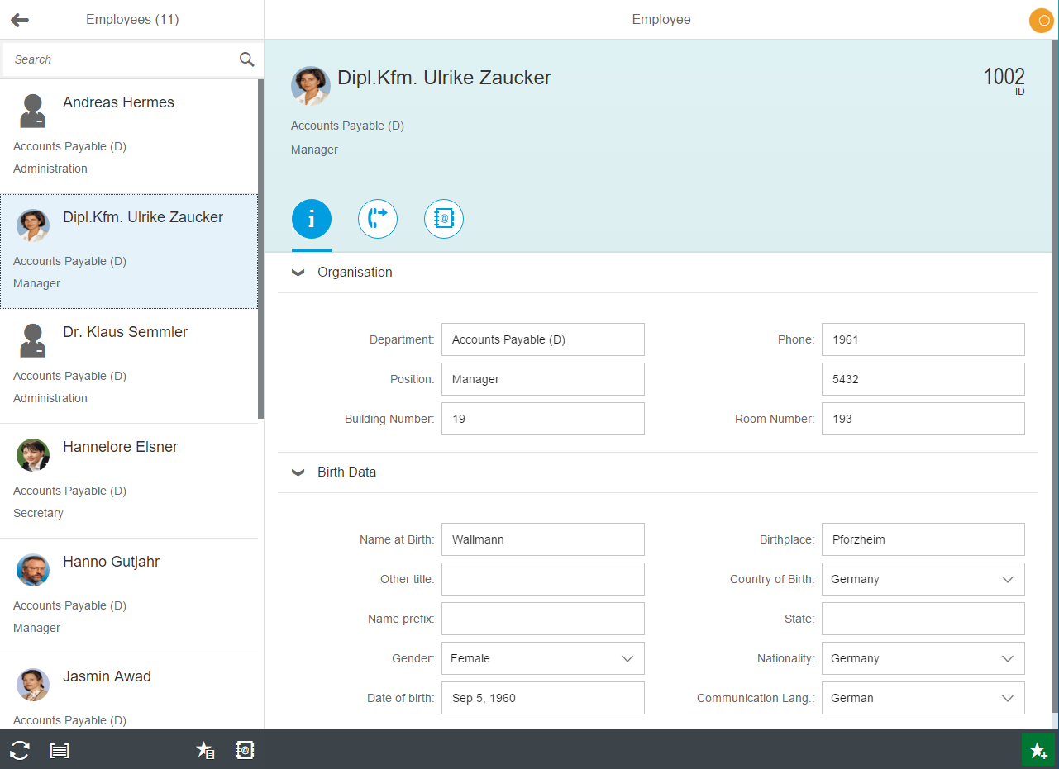Expand the Communication Lang. dropdown

[x=1007, y=698]
